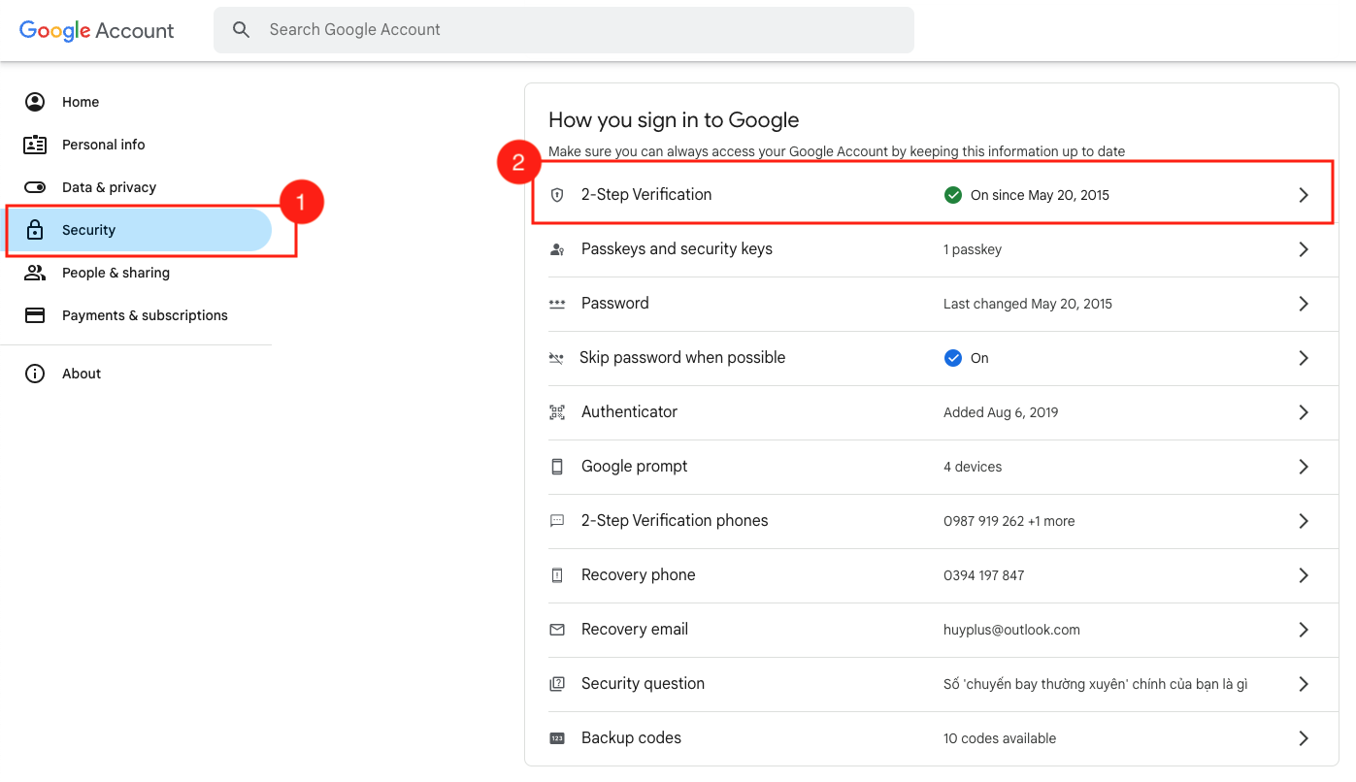Expand the 2-Step Verification row chevron
The height and width of the screenshot is (782, 1356).
coord(1304,195)
